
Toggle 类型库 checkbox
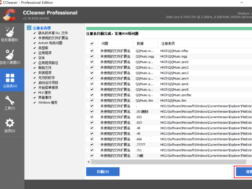(x=34, y=48)
